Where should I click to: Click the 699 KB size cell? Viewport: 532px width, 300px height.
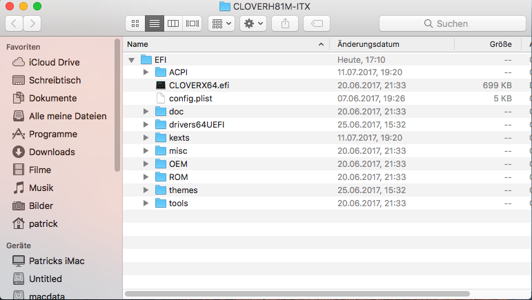click(497, 86)
